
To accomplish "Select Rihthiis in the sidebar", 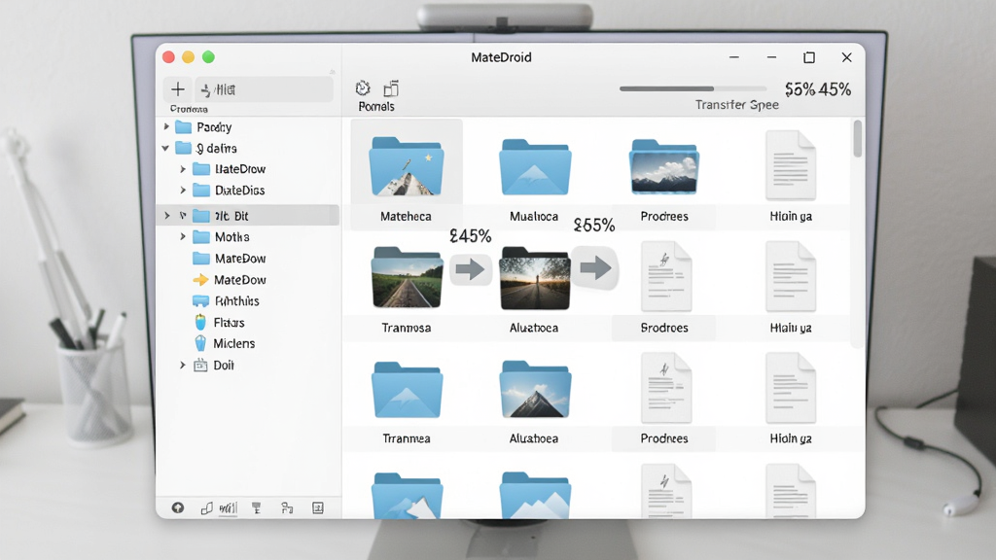I will coord(226,301).
